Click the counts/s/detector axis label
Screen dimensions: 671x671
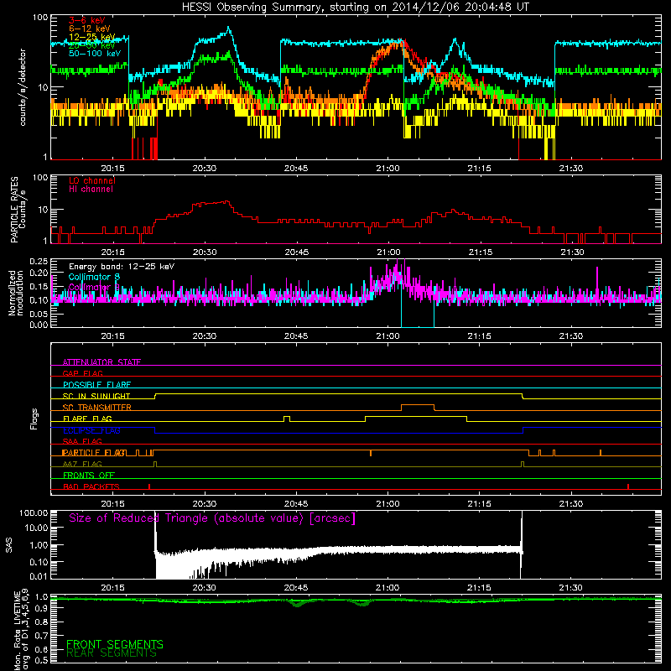(23, 87)
